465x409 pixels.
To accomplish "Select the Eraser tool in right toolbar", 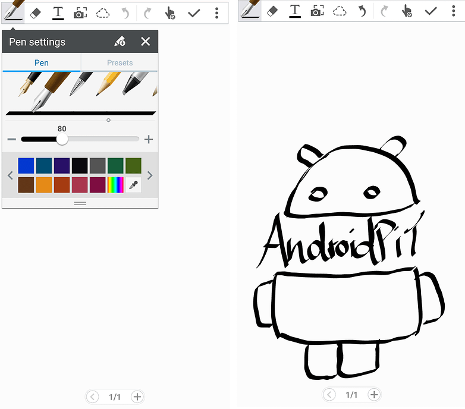I will (272, 11).
